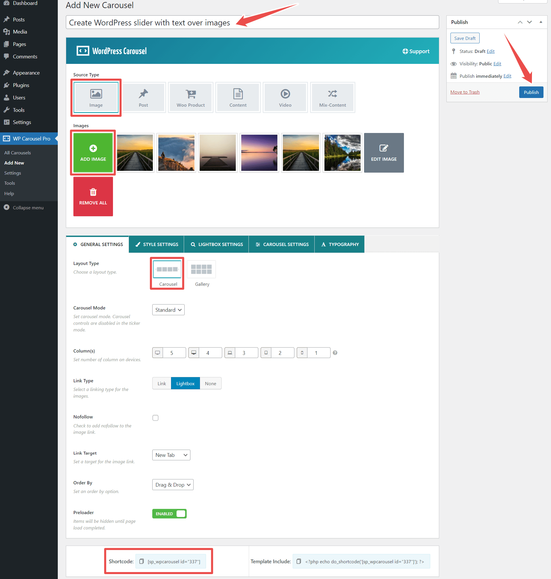The image size is (551, 579).
Task: Change the Link Target dropdown
Action: [x=171, y=455]
